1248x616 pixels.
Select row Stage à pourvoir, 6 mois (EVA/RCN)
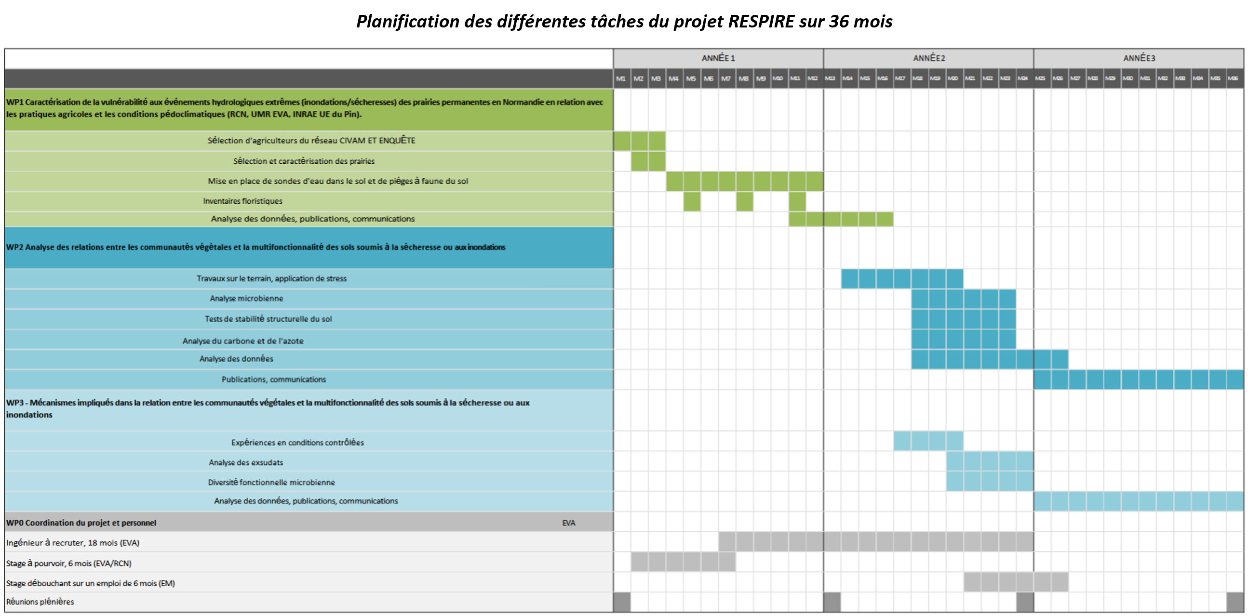(309, 563)
